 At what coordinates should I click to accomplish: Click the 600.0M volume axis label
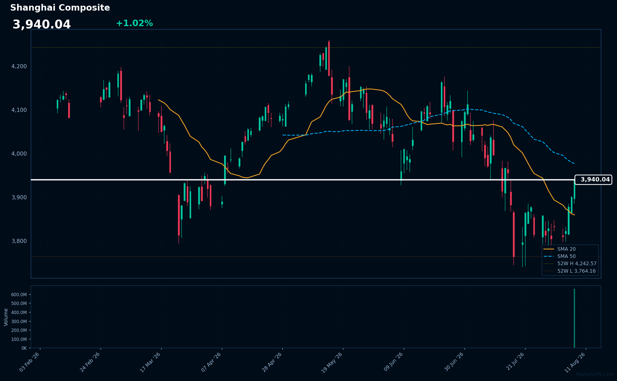(19, 295)
